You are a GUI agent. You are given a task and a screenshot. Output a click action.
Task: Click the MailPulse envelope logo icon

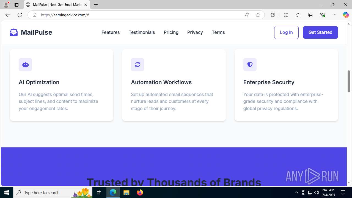(x=14, y=32)
